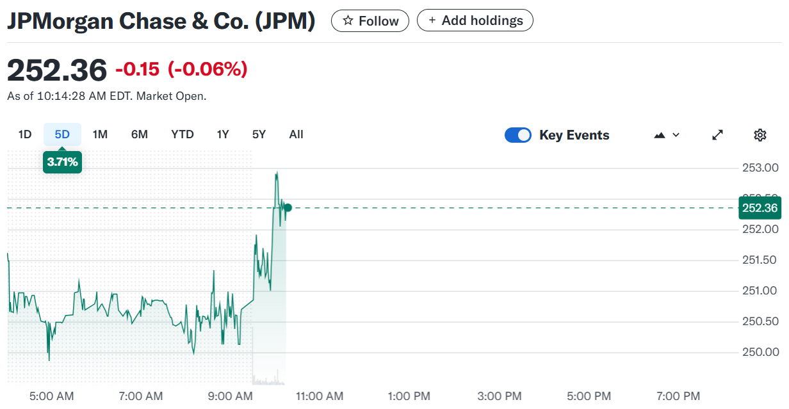Expand chart to full screen
789x409 pixels.
point(718,135)
